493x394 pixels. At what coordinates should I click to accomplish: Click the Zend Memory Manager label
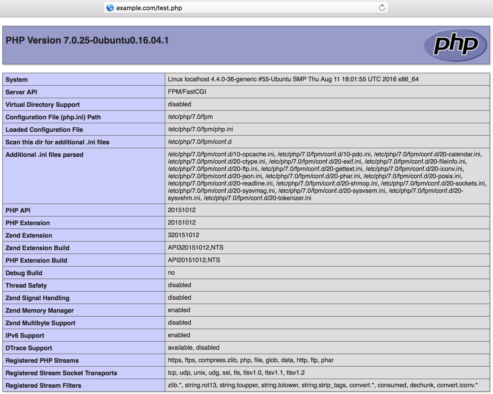click(x=39, y=310)
